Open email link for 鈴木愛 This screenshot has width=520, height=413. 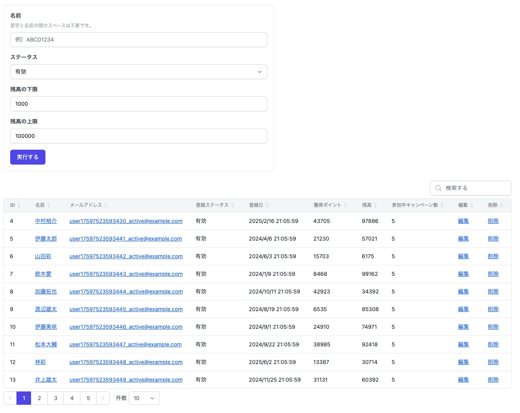click(126, 274)
